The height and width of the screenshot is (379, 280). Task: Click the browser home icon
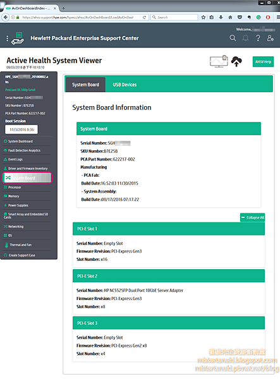click(x=230, y=18)
